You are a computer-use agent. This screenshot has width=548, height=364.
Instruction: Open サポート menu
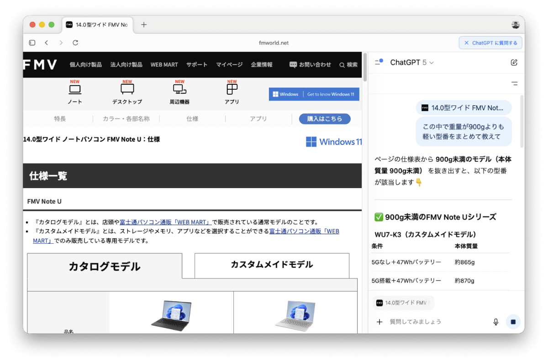pyautogui.click(x=197, y=65)
